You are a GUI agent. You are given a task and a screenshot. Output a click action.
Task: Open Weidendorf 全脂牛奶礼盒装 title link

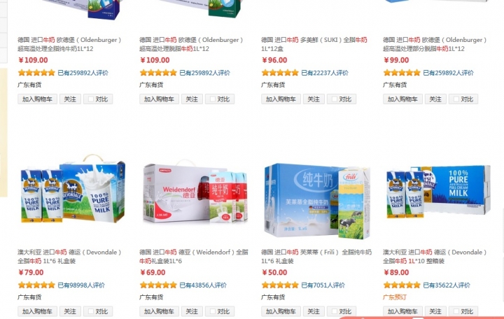[x=193, y=256]
